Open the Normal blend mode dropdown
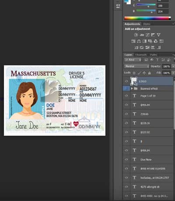This screenshot has width=175, height=201. [137, 66]
